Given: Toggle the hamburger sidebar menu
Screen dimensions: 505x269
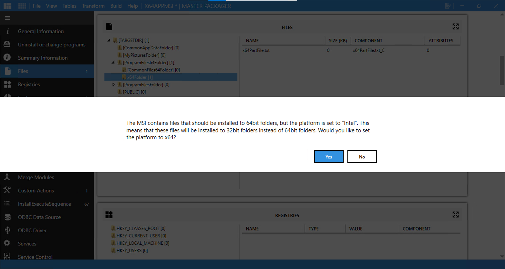Looking at the screenshot, I should click(x=7, y=18).
